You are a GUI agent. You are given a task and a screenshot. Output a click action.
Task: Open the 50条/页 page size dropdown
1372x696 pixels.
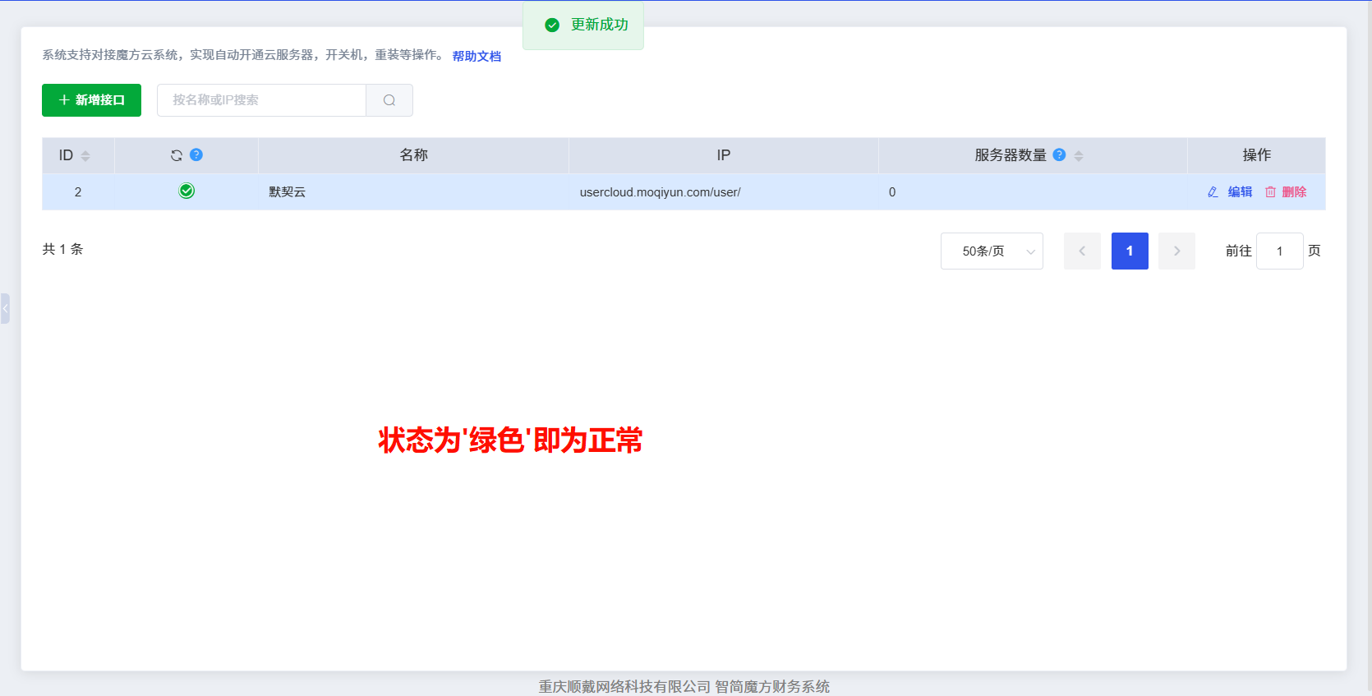[x=992, y=251]
